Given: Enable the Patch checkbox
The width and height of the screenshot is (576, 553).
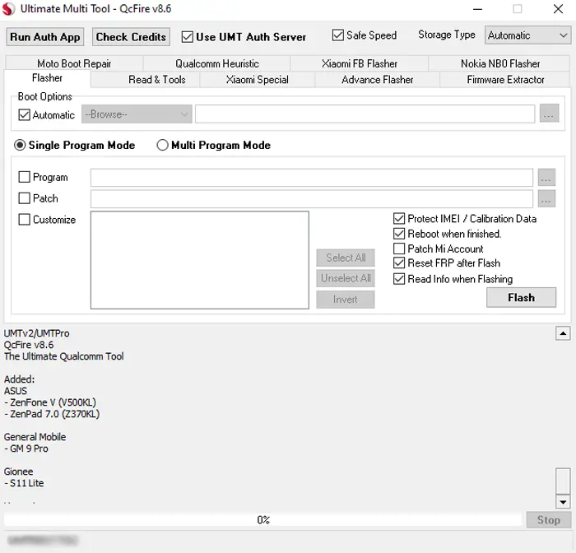Looking at the screenshot, I should (x=24, y=198).
